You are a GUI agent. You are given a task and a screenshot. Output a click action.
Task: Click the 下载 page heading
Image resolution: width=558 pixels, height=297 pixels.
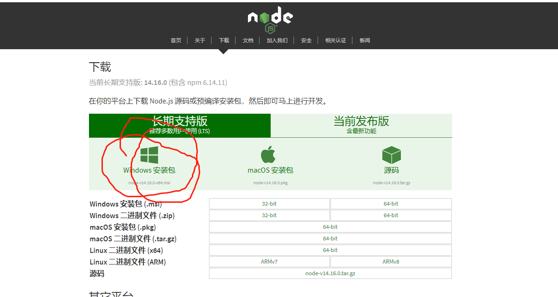[x=100, y=67]
